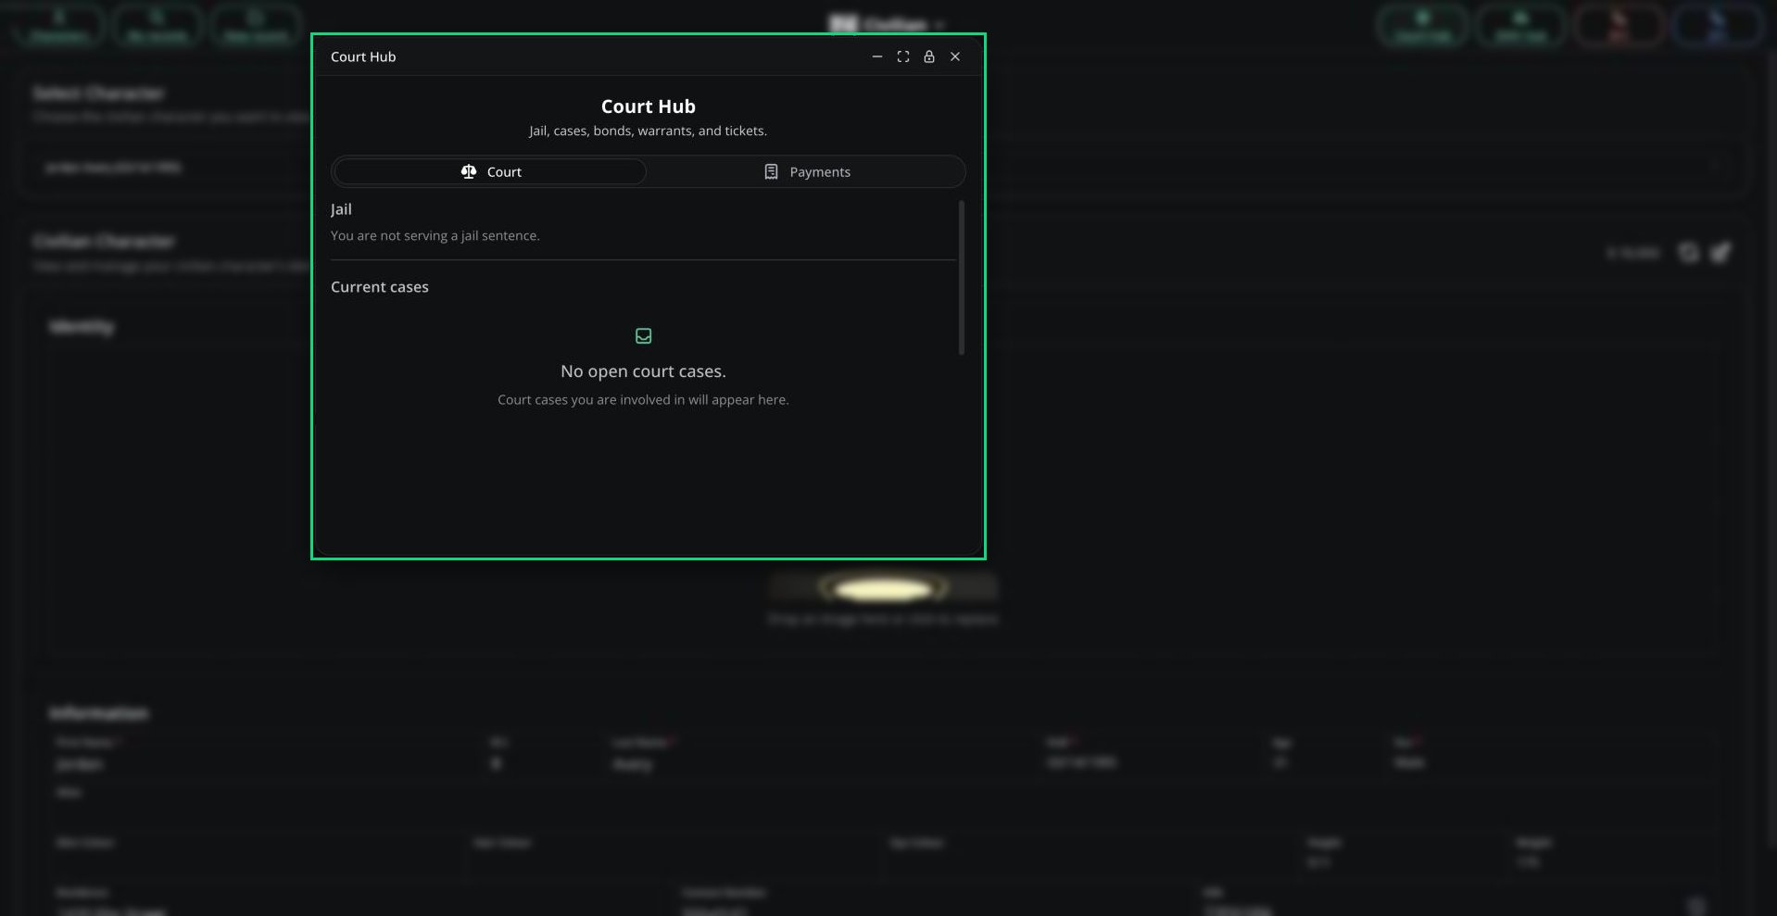This screenshot has width=1777, height=916.
Task: Click 'You are not serving a jail sentence.' text
Action: click(x=435, y=235)
